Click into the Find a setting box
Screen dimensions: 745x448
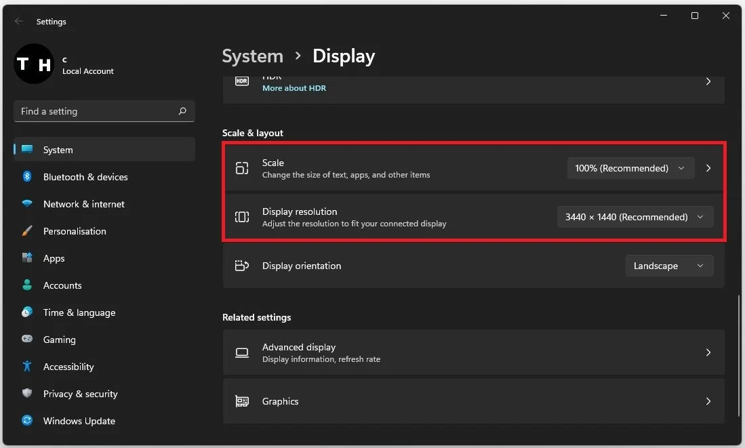pyautogui.click(x=104, y=111)
